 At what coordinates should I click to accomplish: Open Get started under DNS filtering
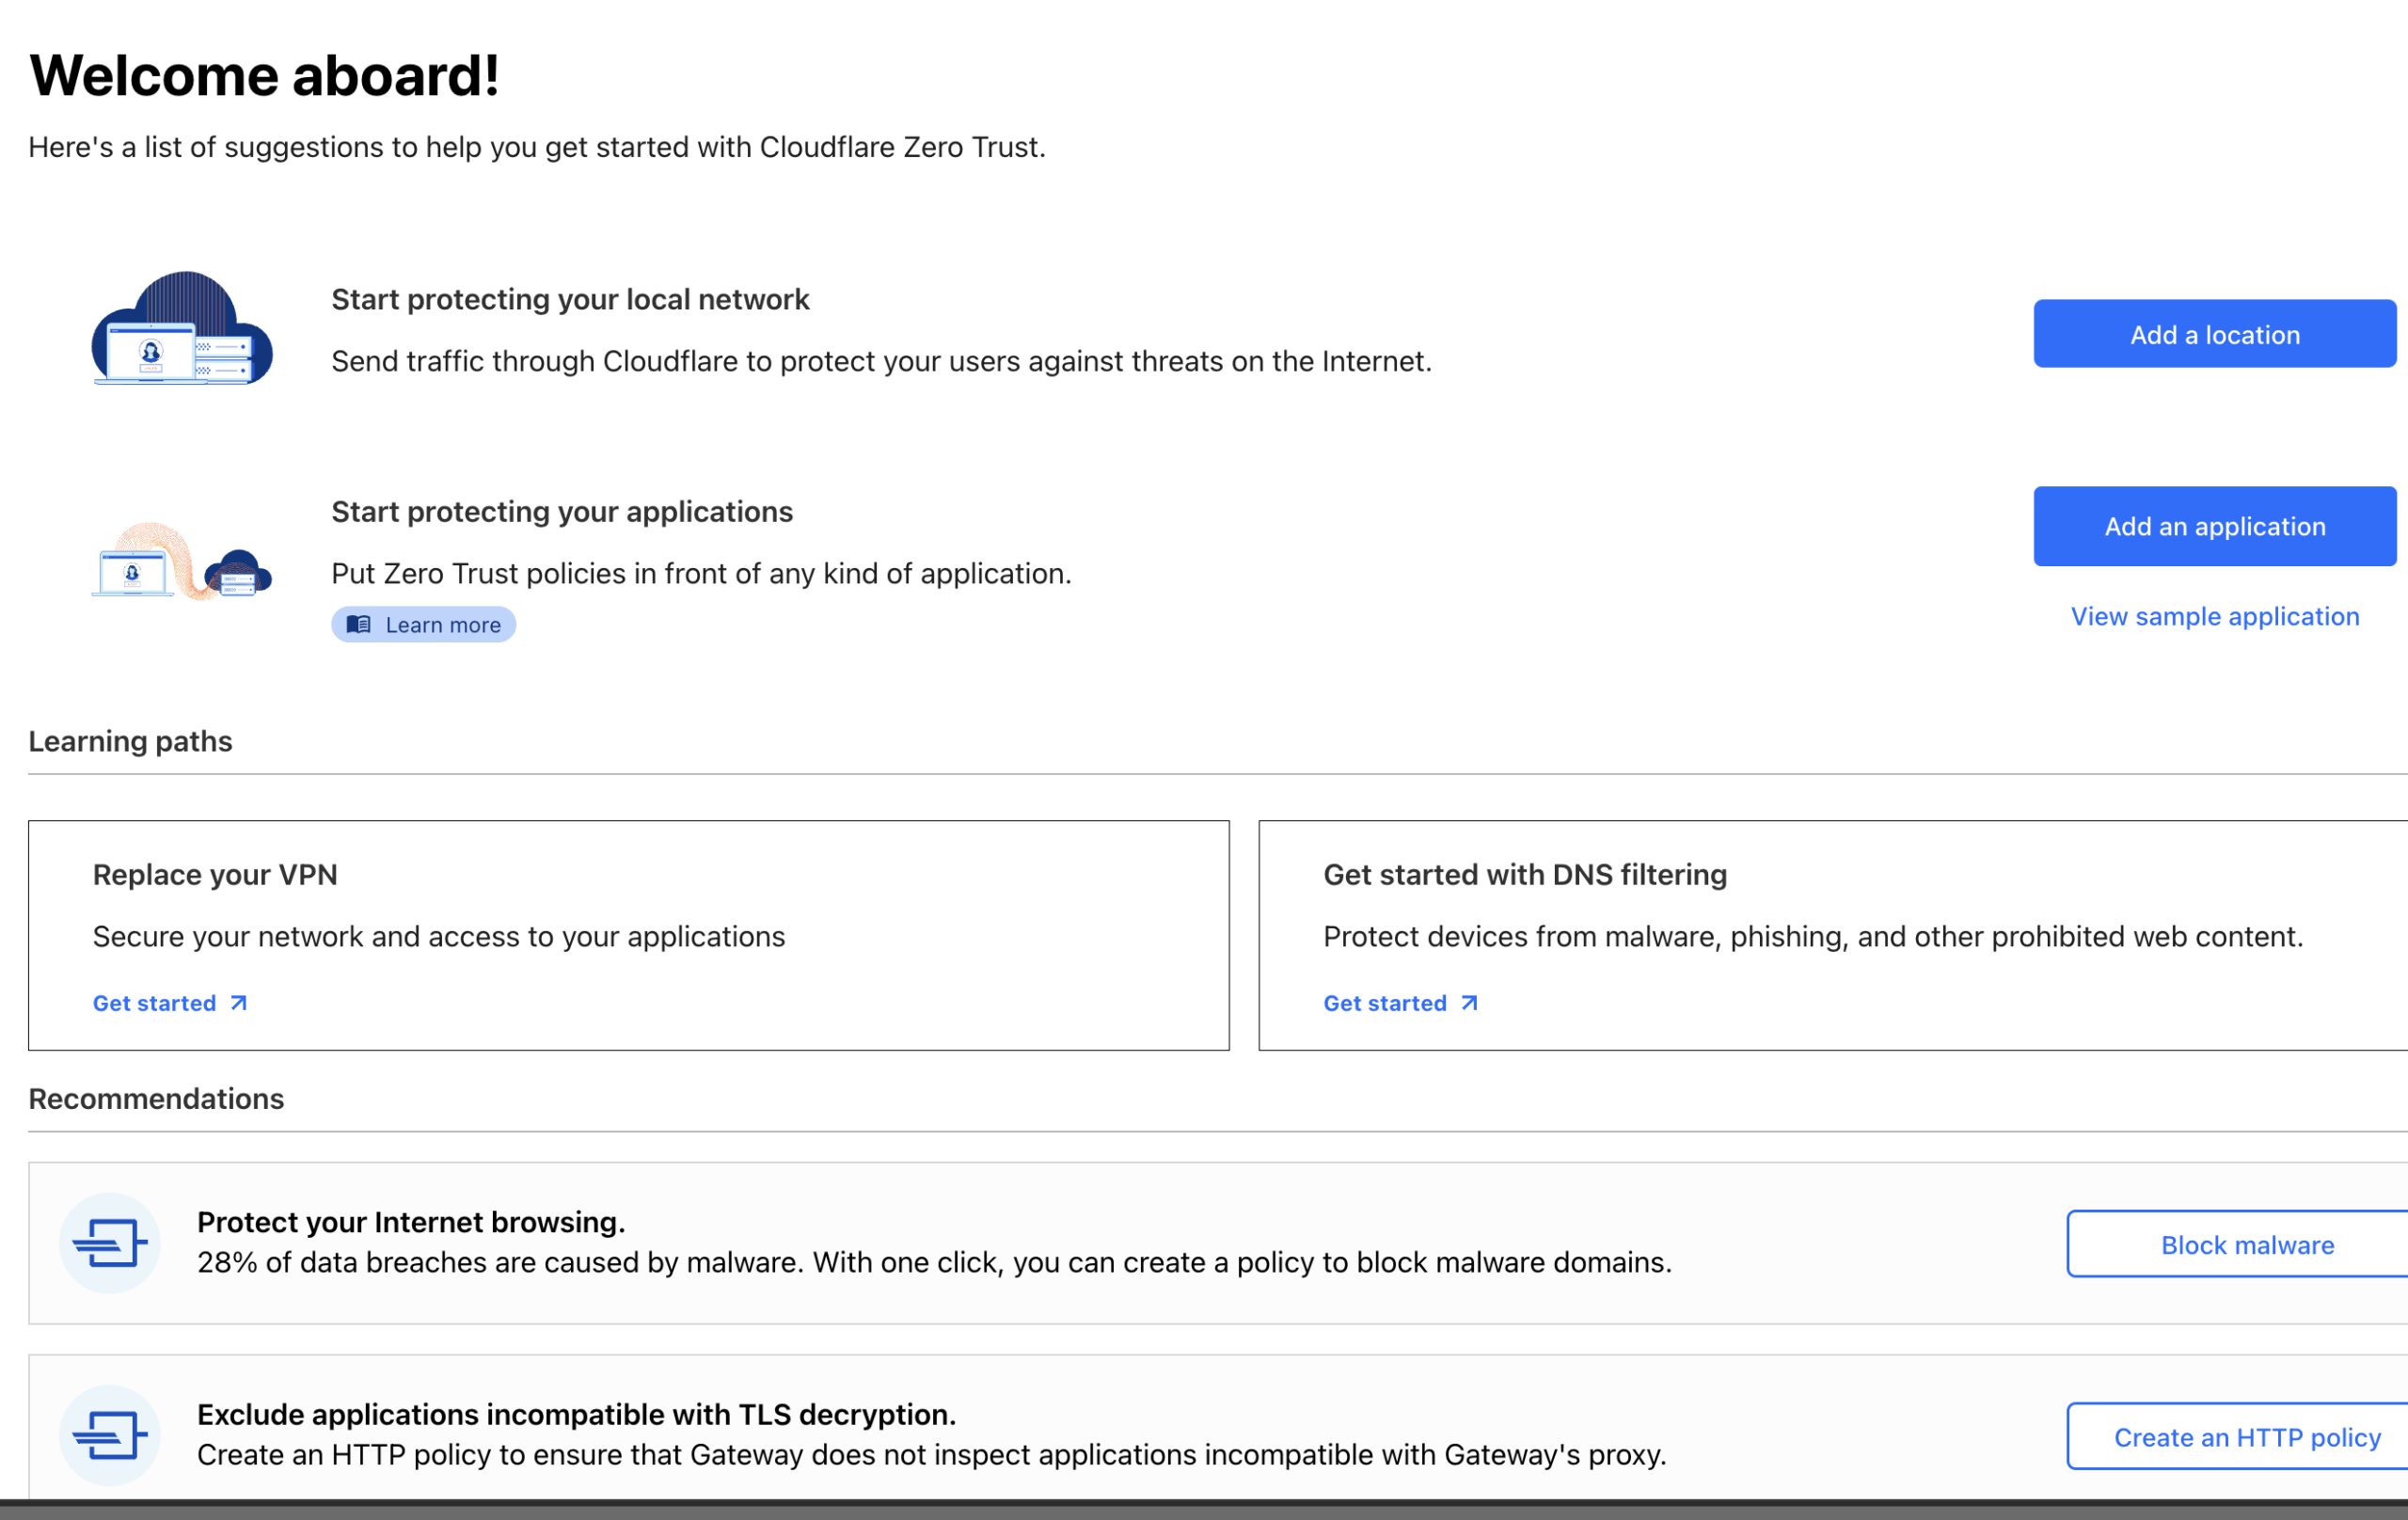coord(1400,1003)
